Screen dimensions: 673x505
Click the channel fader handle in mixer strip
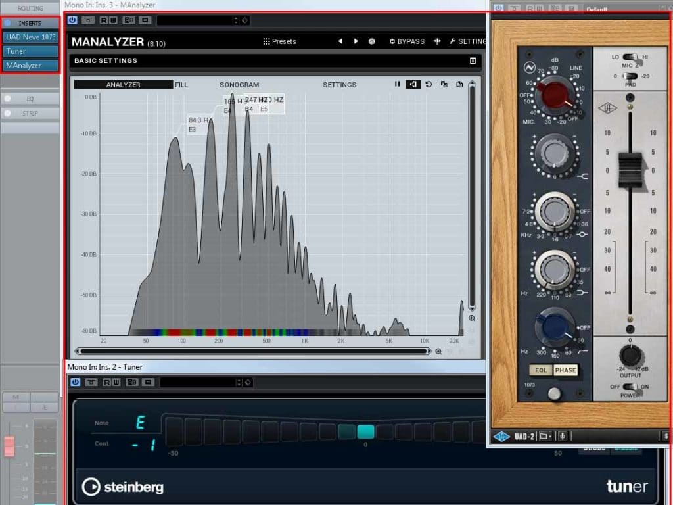coord(9,446)
